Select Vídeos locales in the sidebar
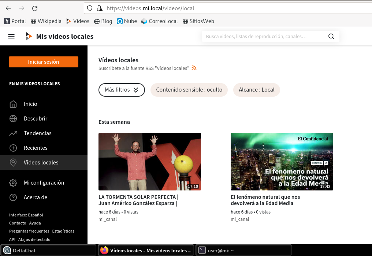Screen dimensions: 372x256 (x=44, y=163)
